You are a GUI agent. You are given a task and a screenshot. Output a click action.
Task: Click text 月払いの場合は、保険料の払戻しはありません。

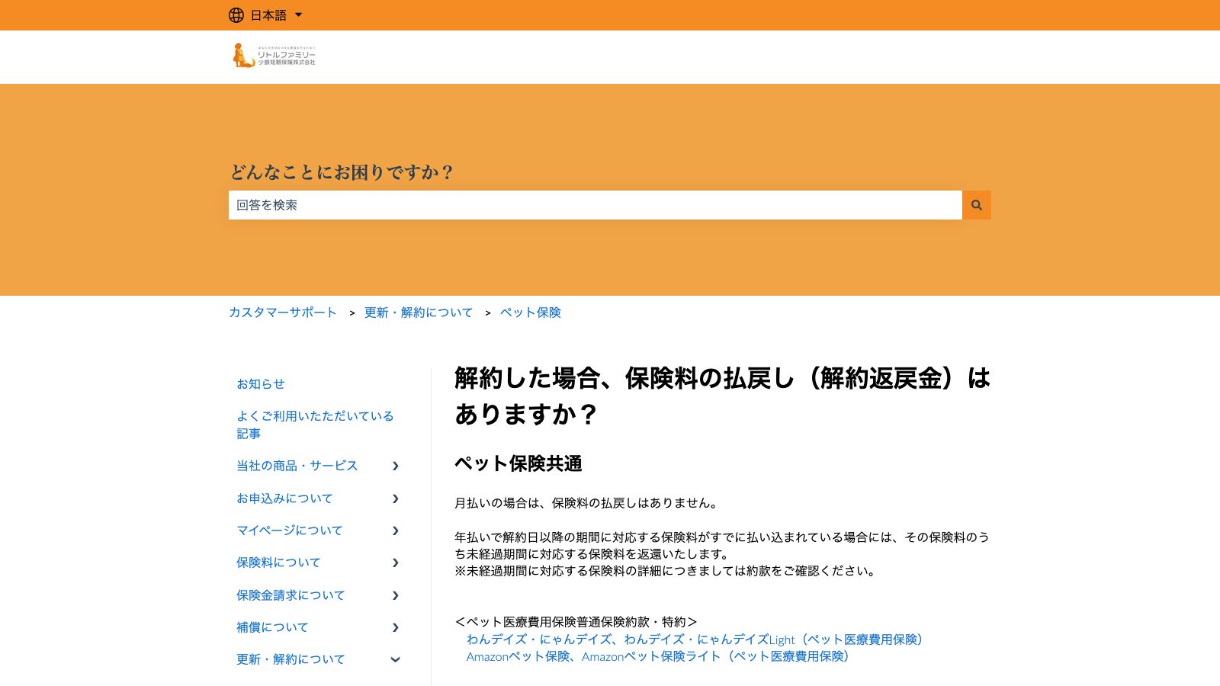588,503
